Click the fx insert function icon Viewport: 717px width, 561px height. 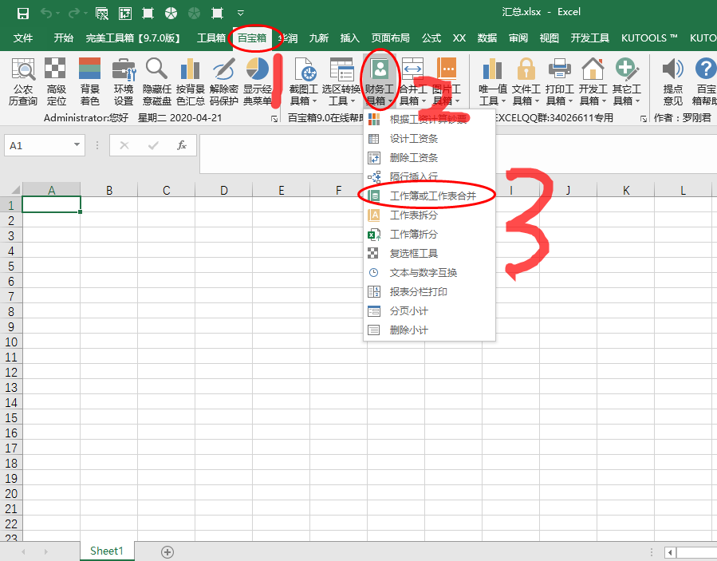coord(182,145)
